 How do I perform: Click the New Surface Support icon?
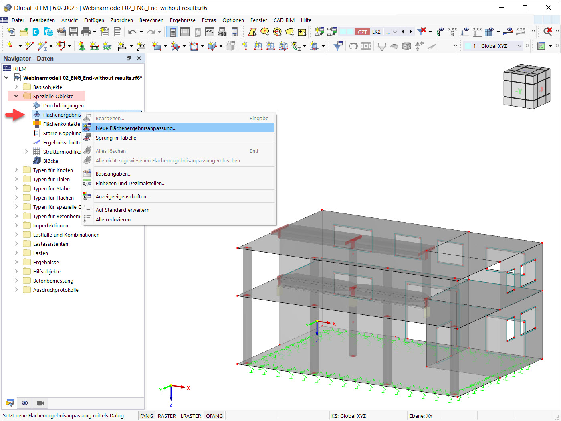(x=107, y=46)
